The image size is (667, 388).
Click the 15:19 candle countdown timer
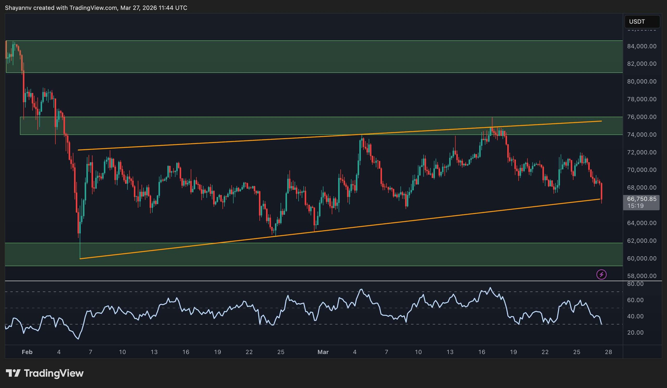click(x=635, y=206)
